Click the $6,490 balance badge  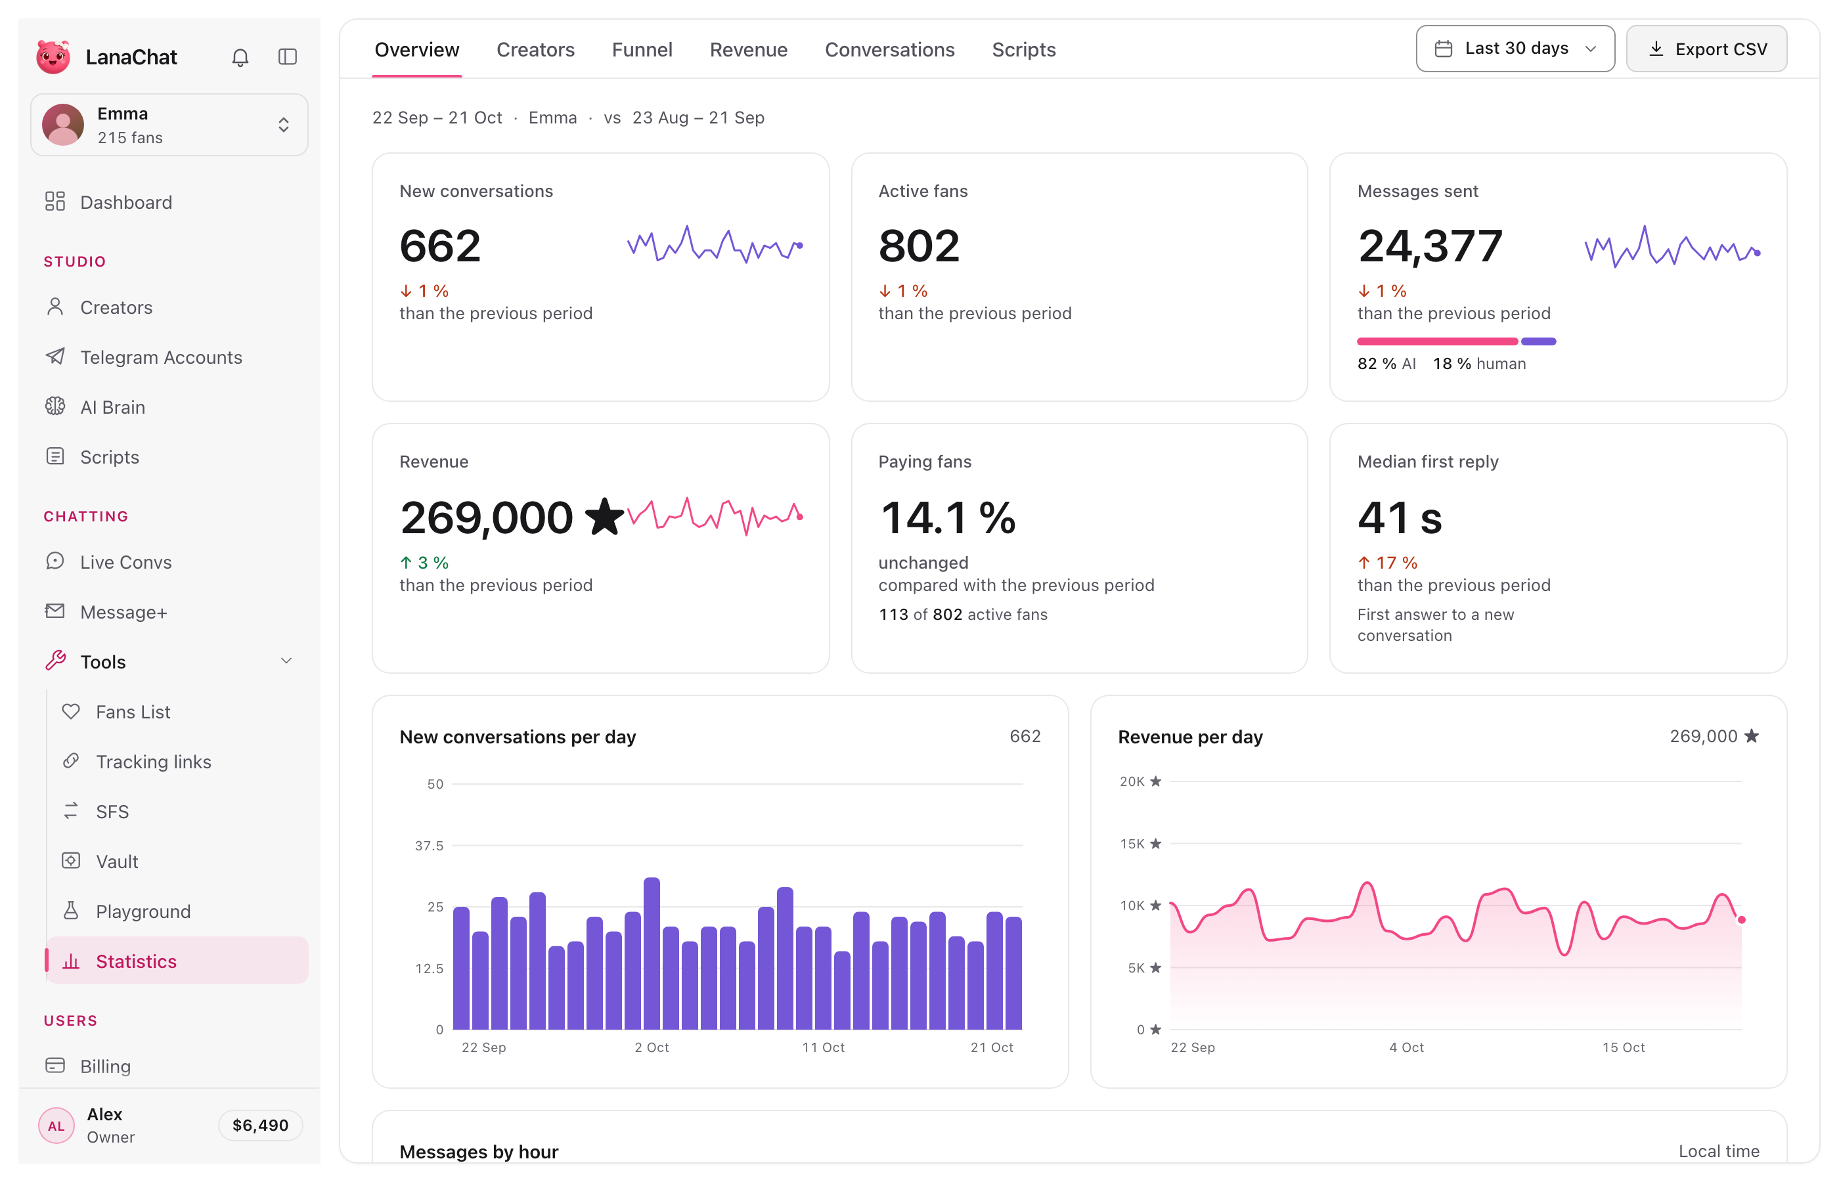click(260, 1126)
